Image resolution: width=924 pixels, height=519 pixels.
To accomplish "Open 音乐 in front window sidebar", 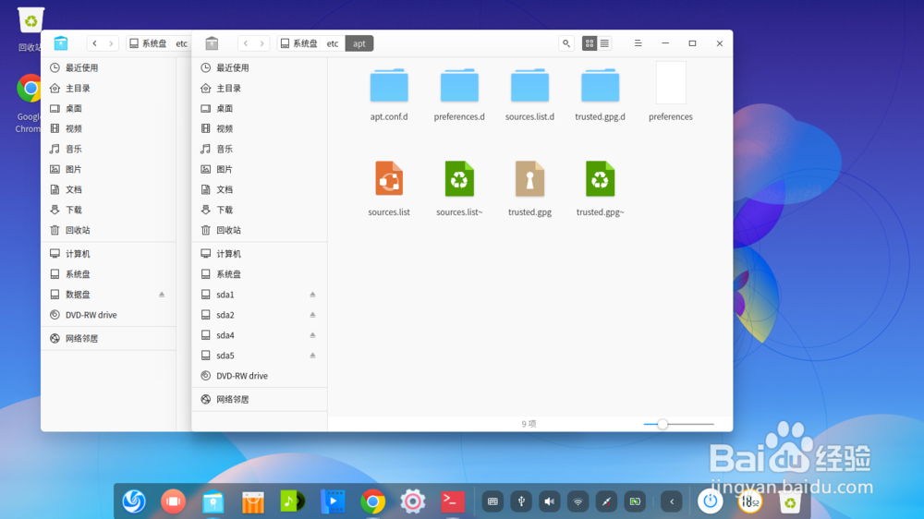I will (260, 149).
